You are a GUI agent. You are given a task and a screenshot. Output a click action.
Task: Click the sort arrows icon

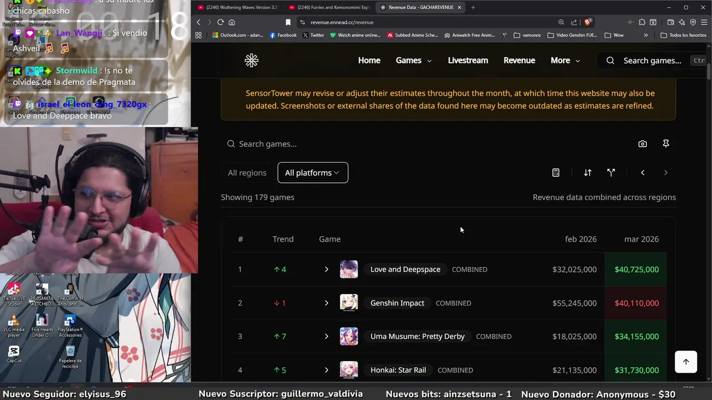587,173
